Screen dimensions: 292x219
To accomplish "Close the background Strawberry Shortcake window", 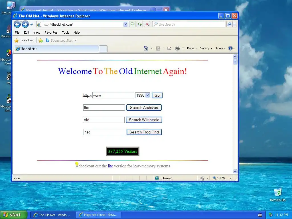I will coord(166,10).
